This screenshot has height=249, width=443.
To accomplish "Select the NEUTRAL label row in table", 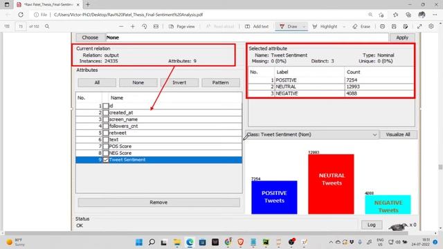I will coord(331,86).
